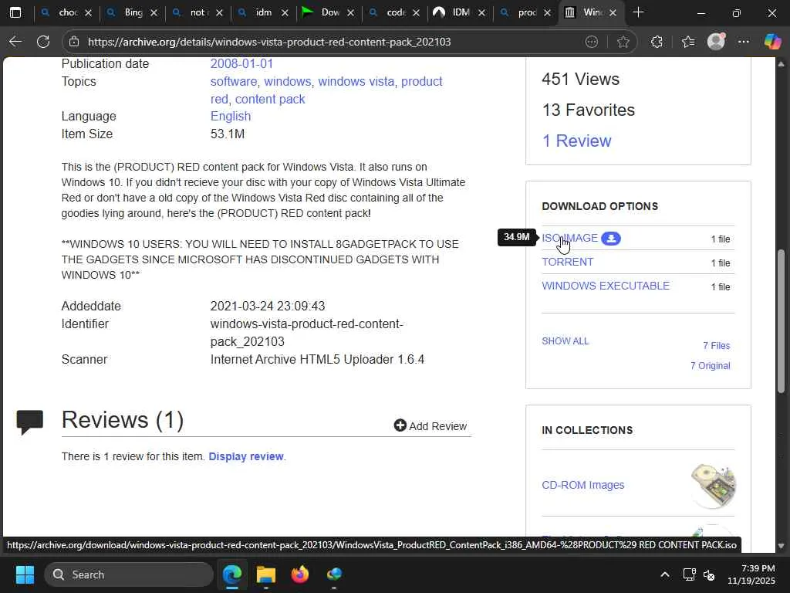Show hidden system tray icons chevron
790x593 pixels.
coord(665,574)
